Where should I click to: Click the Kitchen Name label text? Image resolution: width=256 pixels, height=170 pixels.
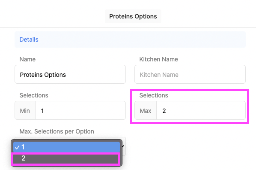coord(158,59)
